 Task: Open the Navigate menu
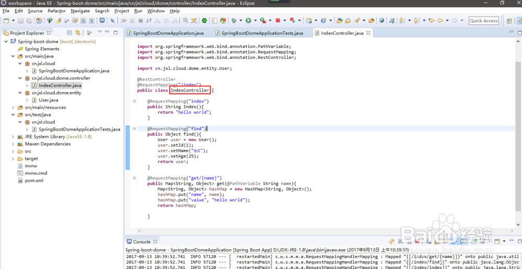click(80, 10)
